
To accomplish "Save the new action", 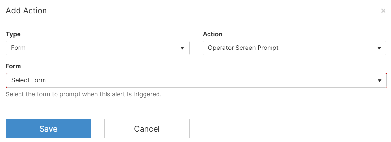I will (x=48, y=129).
